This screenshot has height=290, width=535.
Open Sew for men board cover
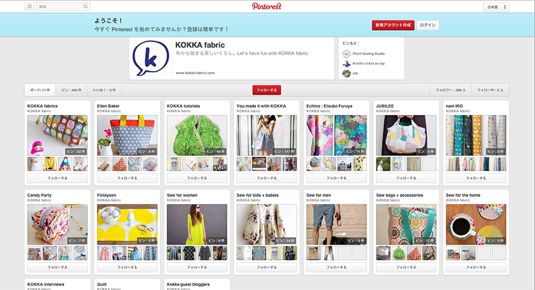336,225
